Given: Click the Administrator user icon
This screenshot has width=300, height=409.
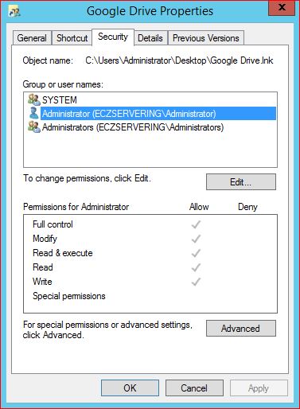Looking at the screenshot, I should click(34, 113).
